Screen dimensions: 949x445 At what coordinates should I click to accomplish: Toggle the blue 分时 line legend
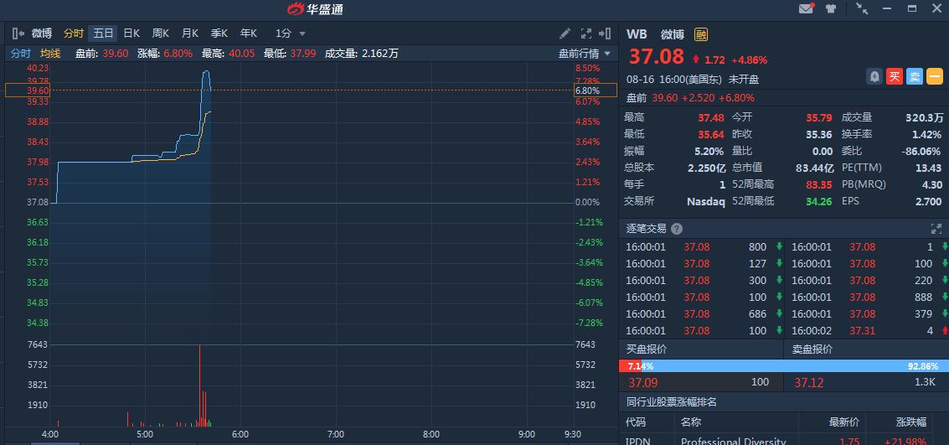click(x=21, y=54)
